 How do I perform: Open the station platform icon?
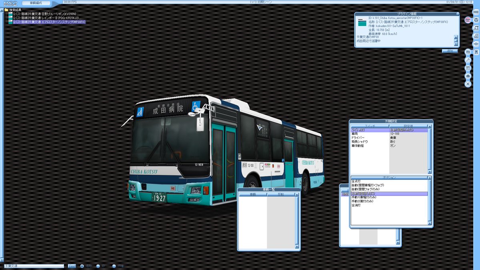476,28
